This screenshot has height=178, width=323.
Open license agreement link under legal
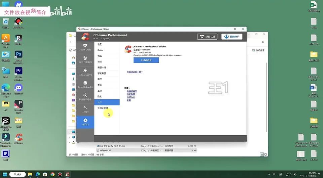(131, 97)
